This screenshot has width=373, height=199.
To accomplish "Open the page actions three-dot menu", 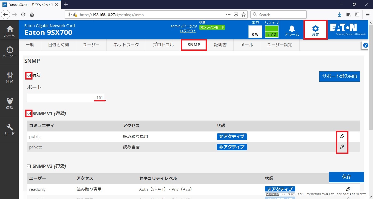I will (x=228, y=14).
